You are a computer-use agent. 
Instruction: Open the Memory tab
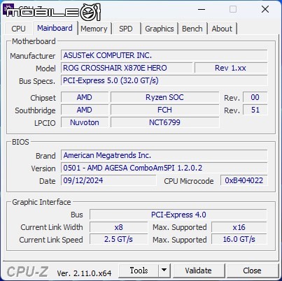pos(94,29)
